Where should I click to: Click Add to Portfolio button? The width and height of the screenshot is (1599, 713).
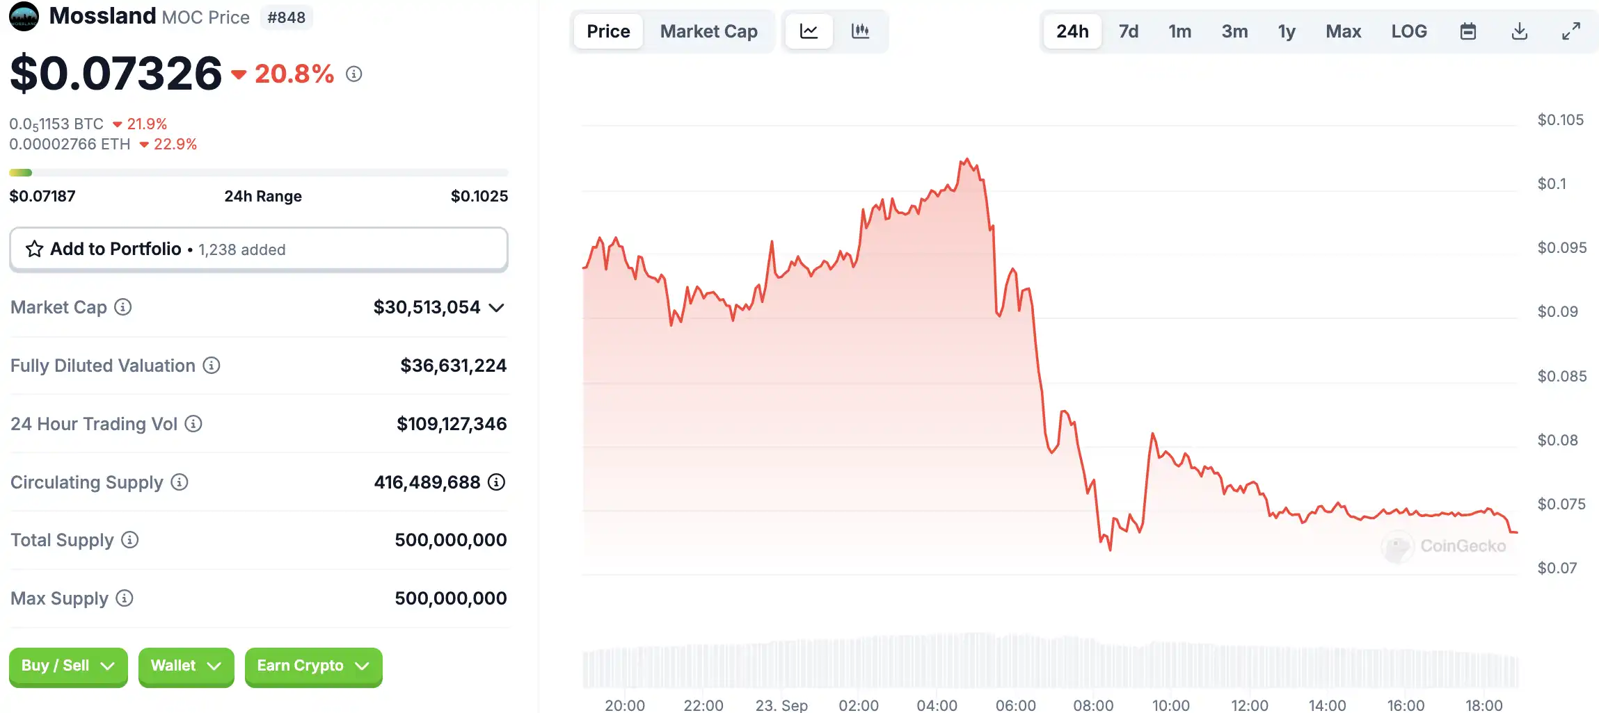[x=258, y=249]
